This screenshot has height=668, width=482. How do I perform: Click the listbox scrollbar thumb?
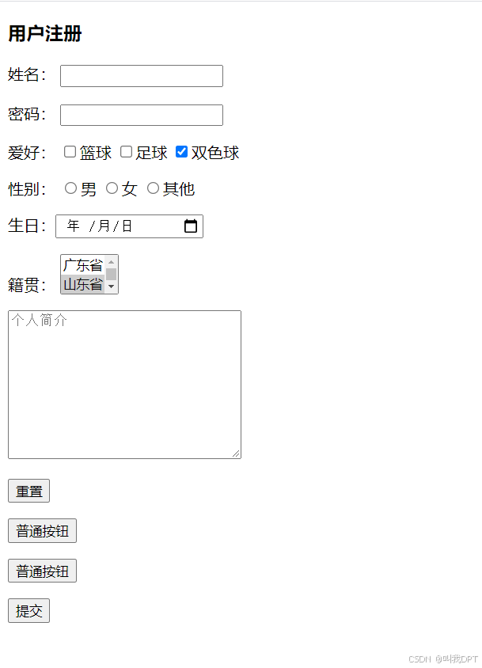(x=112, y=274)
